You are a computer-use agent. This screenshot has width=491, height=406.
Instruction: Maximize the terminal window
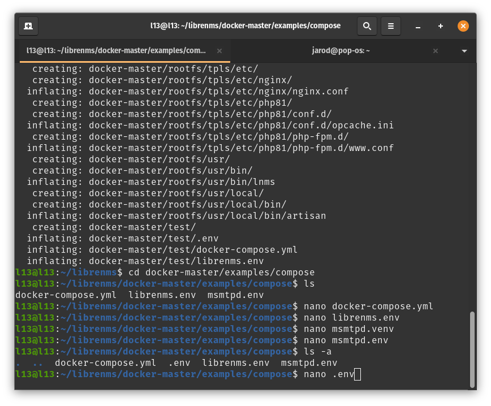pos(440,26)
